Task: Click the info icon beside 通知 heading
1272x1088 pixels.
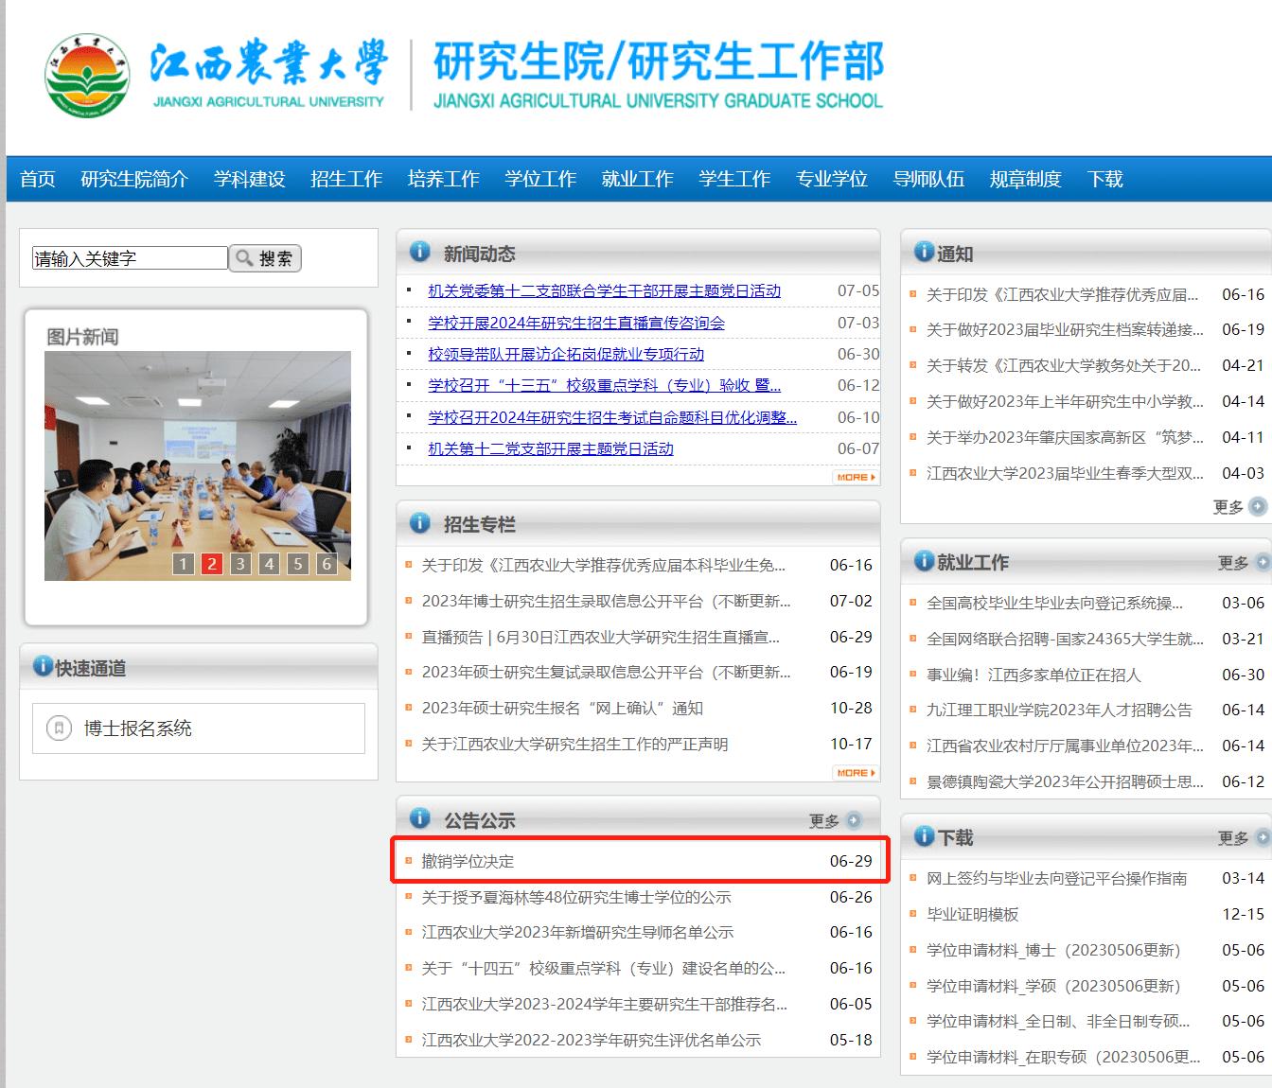Action: coord(922,253)
